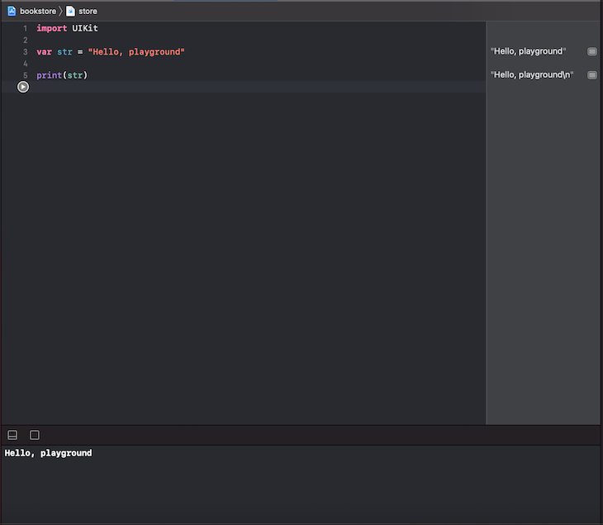Run the playground with the play button
603x525 pixels.
tap(23, 87)
